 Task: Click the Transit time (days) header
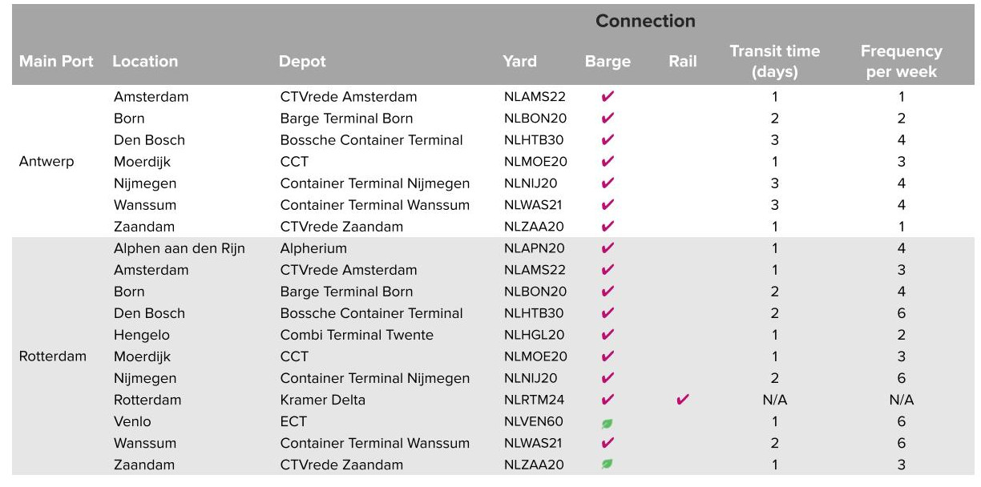point(774,62)
